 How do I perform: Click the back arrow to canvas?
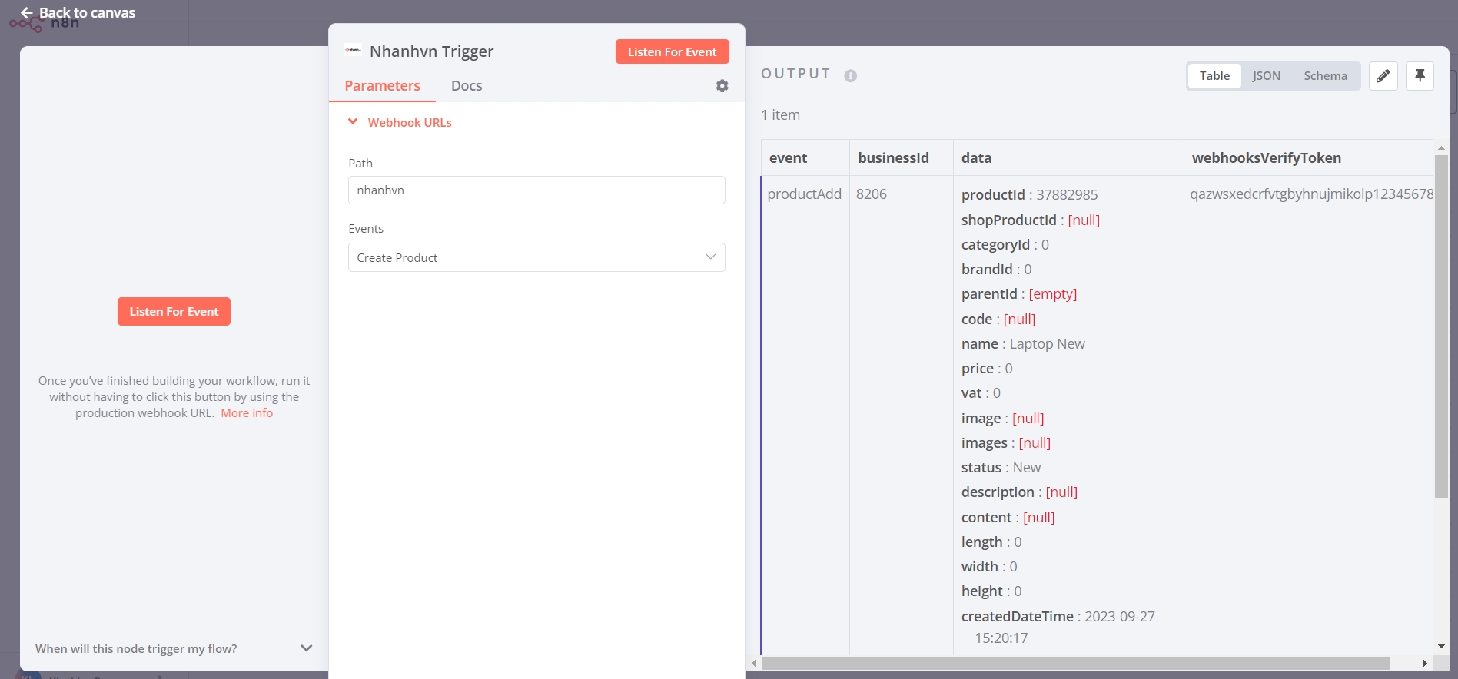coord(27,12)
